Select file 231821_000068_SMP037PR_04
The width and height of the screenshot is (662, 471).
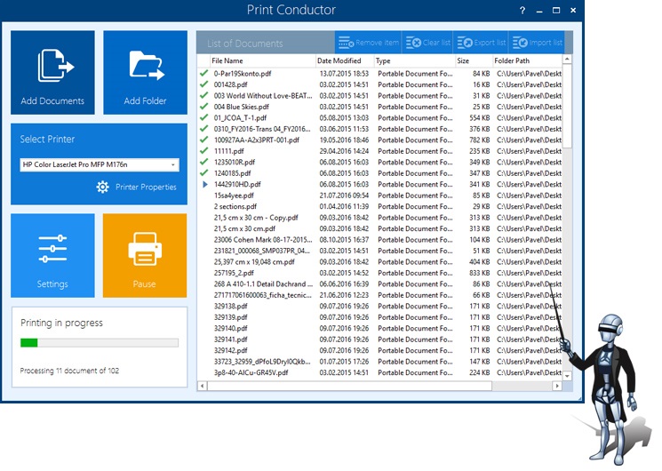coord(262,251)
